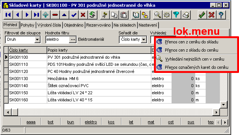
Task: Select Přenos označených karet do ceníku
Action: pyautogui.click(x=196, y=67)
